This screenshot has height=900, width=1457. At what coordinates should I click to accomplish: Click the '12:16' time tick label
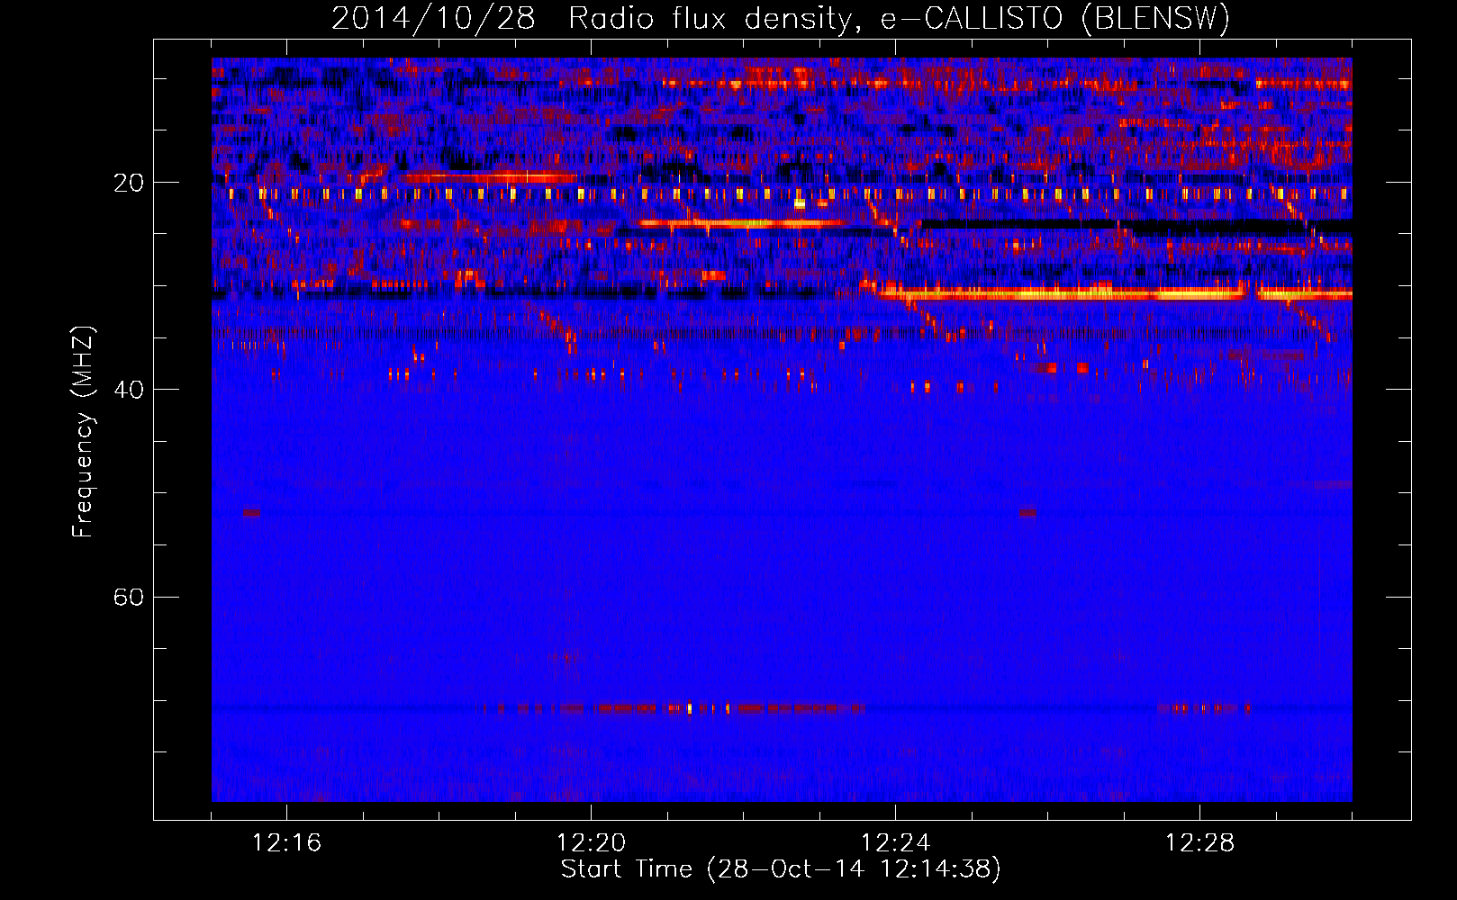click(286, 843)
